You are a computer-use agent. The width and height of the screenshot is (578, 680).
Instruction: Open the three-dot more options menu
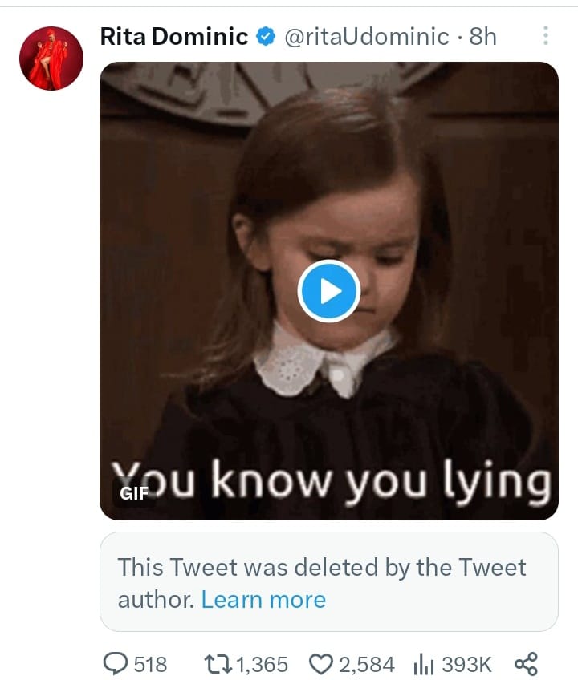pos(546,36)
